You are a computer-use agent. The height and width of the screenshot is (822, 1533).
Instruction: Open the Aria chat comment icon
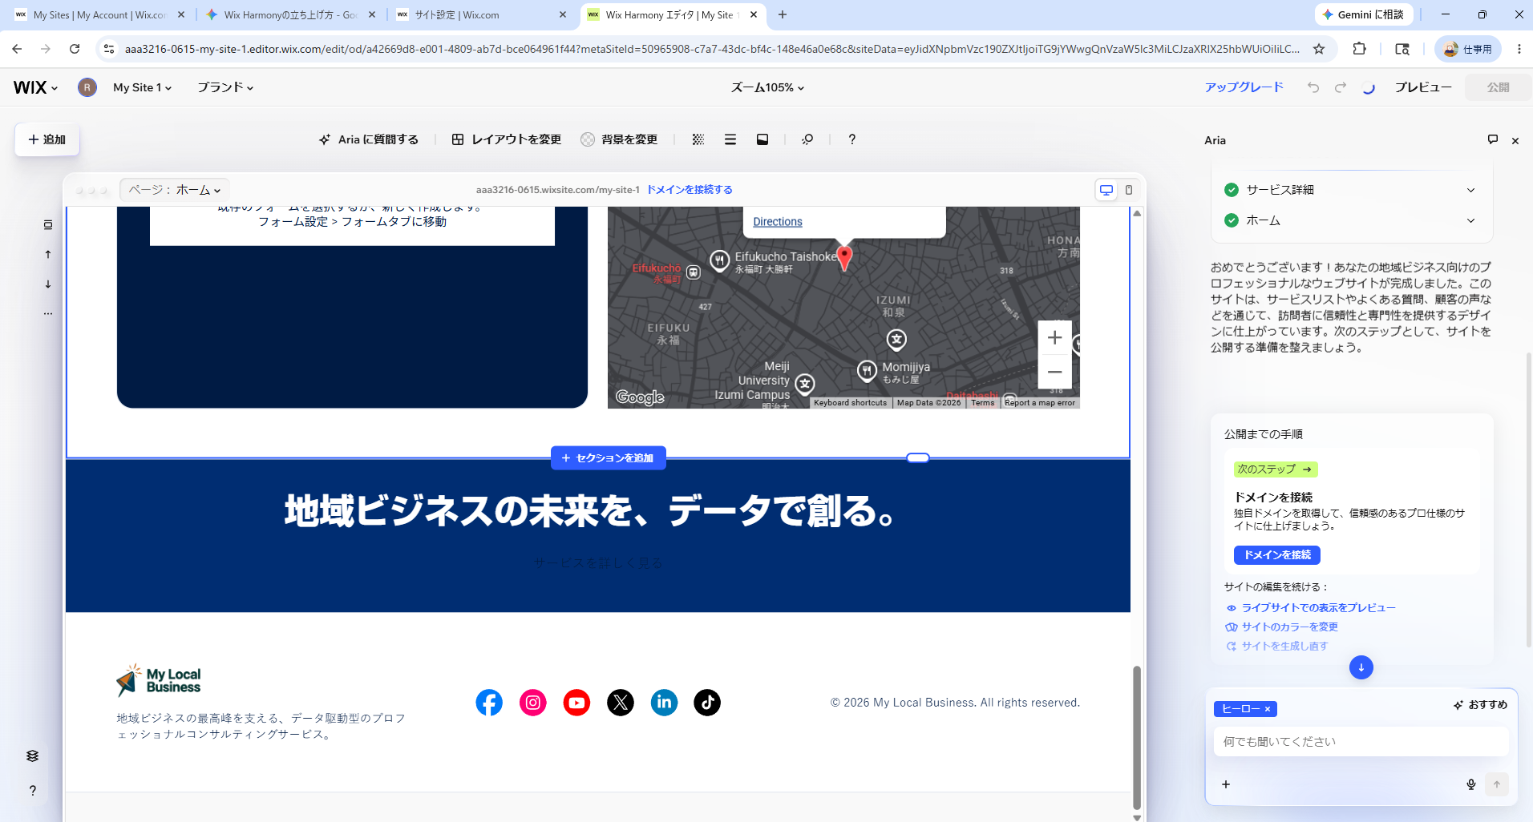tap(1493, 139)
